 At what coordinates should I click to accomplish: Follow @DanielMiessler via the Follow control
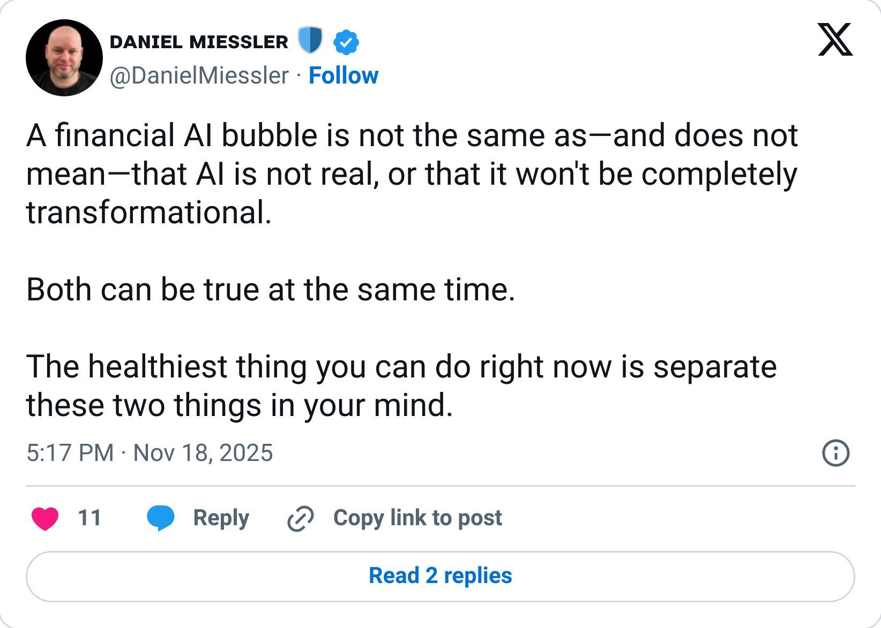click(344, 75)
